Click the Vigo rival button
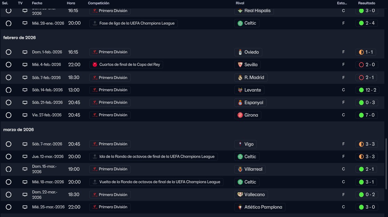Image resolution: width=388 pixels, height=217 pixels. click(x=245, y=144)
